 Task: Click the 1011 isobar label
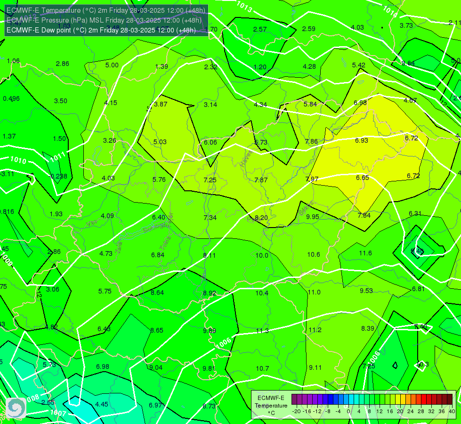point(57,157)
